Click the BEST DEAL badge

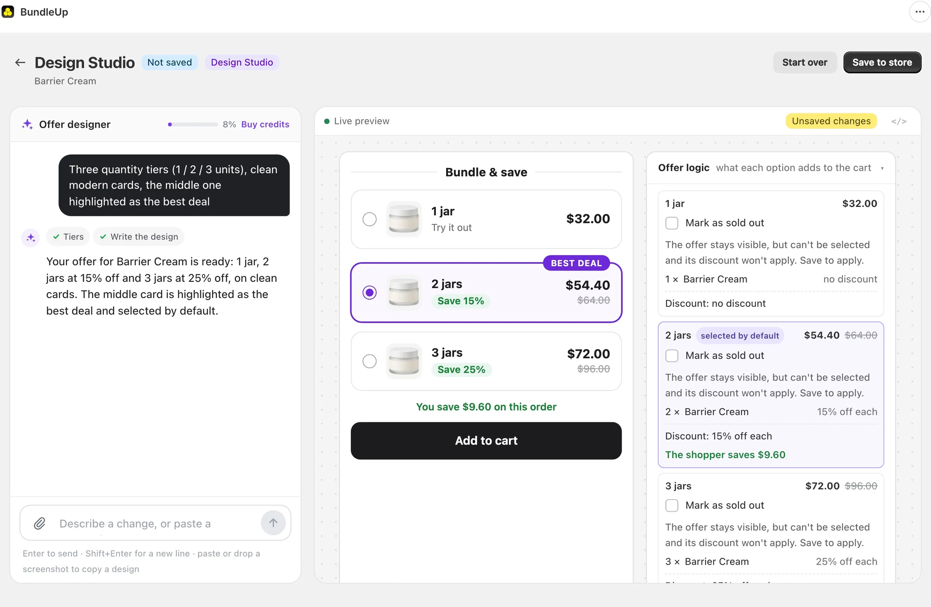point(576,263)
